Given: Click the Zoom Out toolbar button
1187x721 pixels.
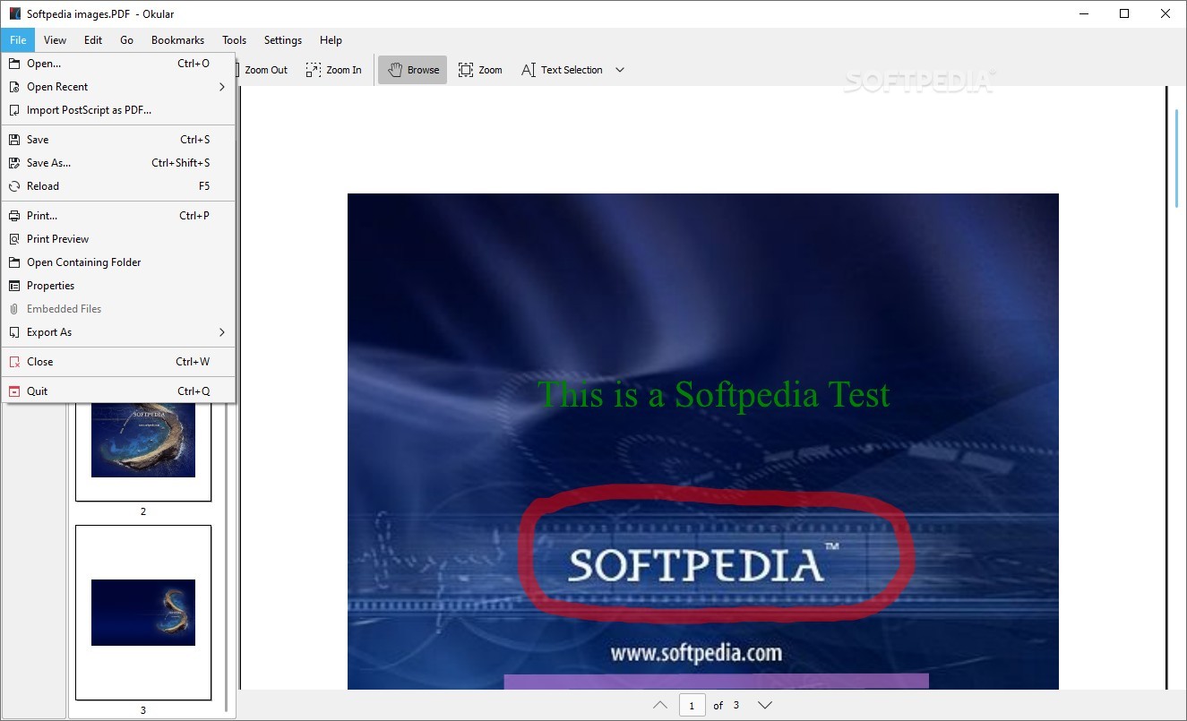Looking at the screenshot, I should coord(265,70).
